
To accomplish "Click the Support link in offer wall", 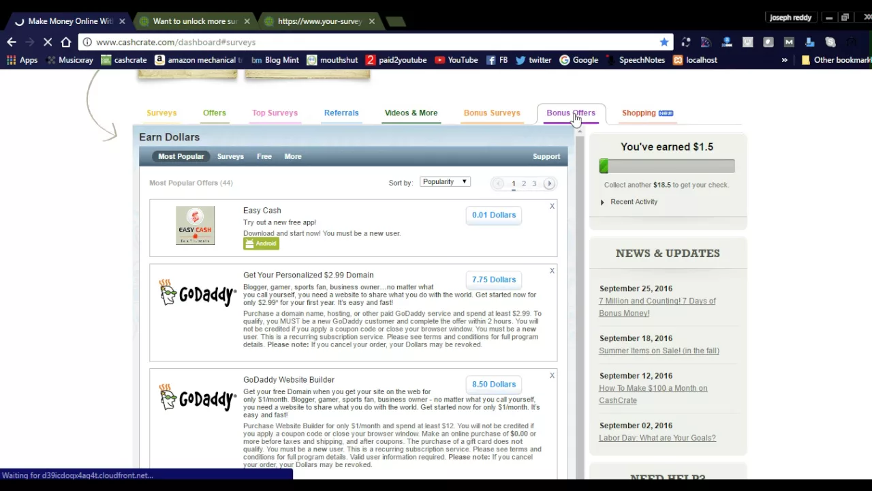I will point(546,157).
